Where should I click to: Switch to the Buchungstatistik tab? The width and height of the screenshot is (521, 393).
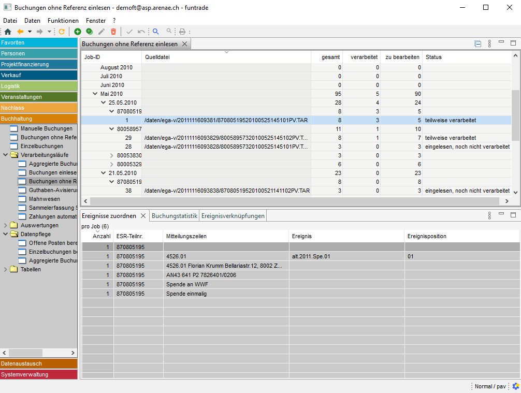click(x=174, y=216)
